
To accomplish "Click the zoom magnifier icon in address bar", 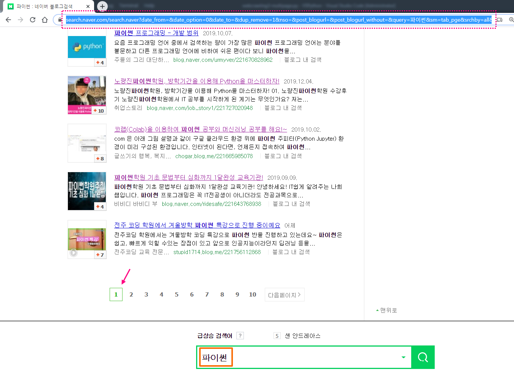I will tap(511, 20).
